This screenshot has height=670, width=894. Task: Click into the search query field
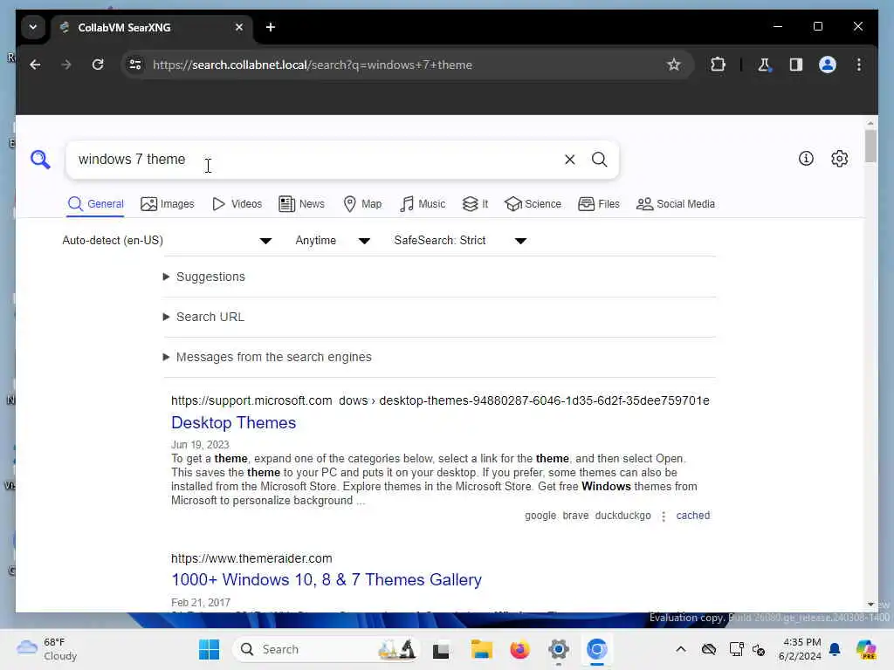pyautogui.click(x=313, y=160)
